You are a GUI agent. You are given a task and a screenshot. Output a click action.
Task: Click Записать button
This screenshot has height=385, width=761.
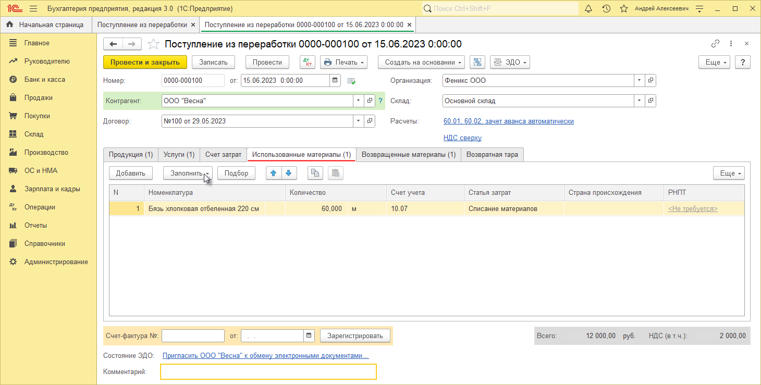pyautogui.click(x=214, y=62)
